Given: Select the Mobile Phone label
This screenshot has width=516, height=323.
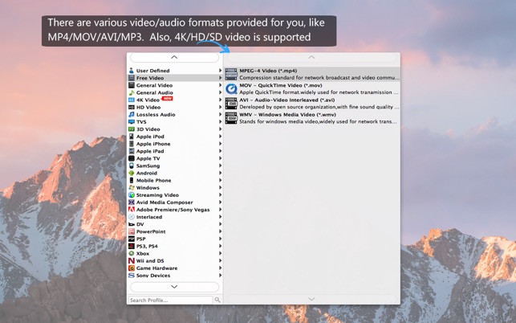Looking at the screenshot, I should tap(154, 180).
